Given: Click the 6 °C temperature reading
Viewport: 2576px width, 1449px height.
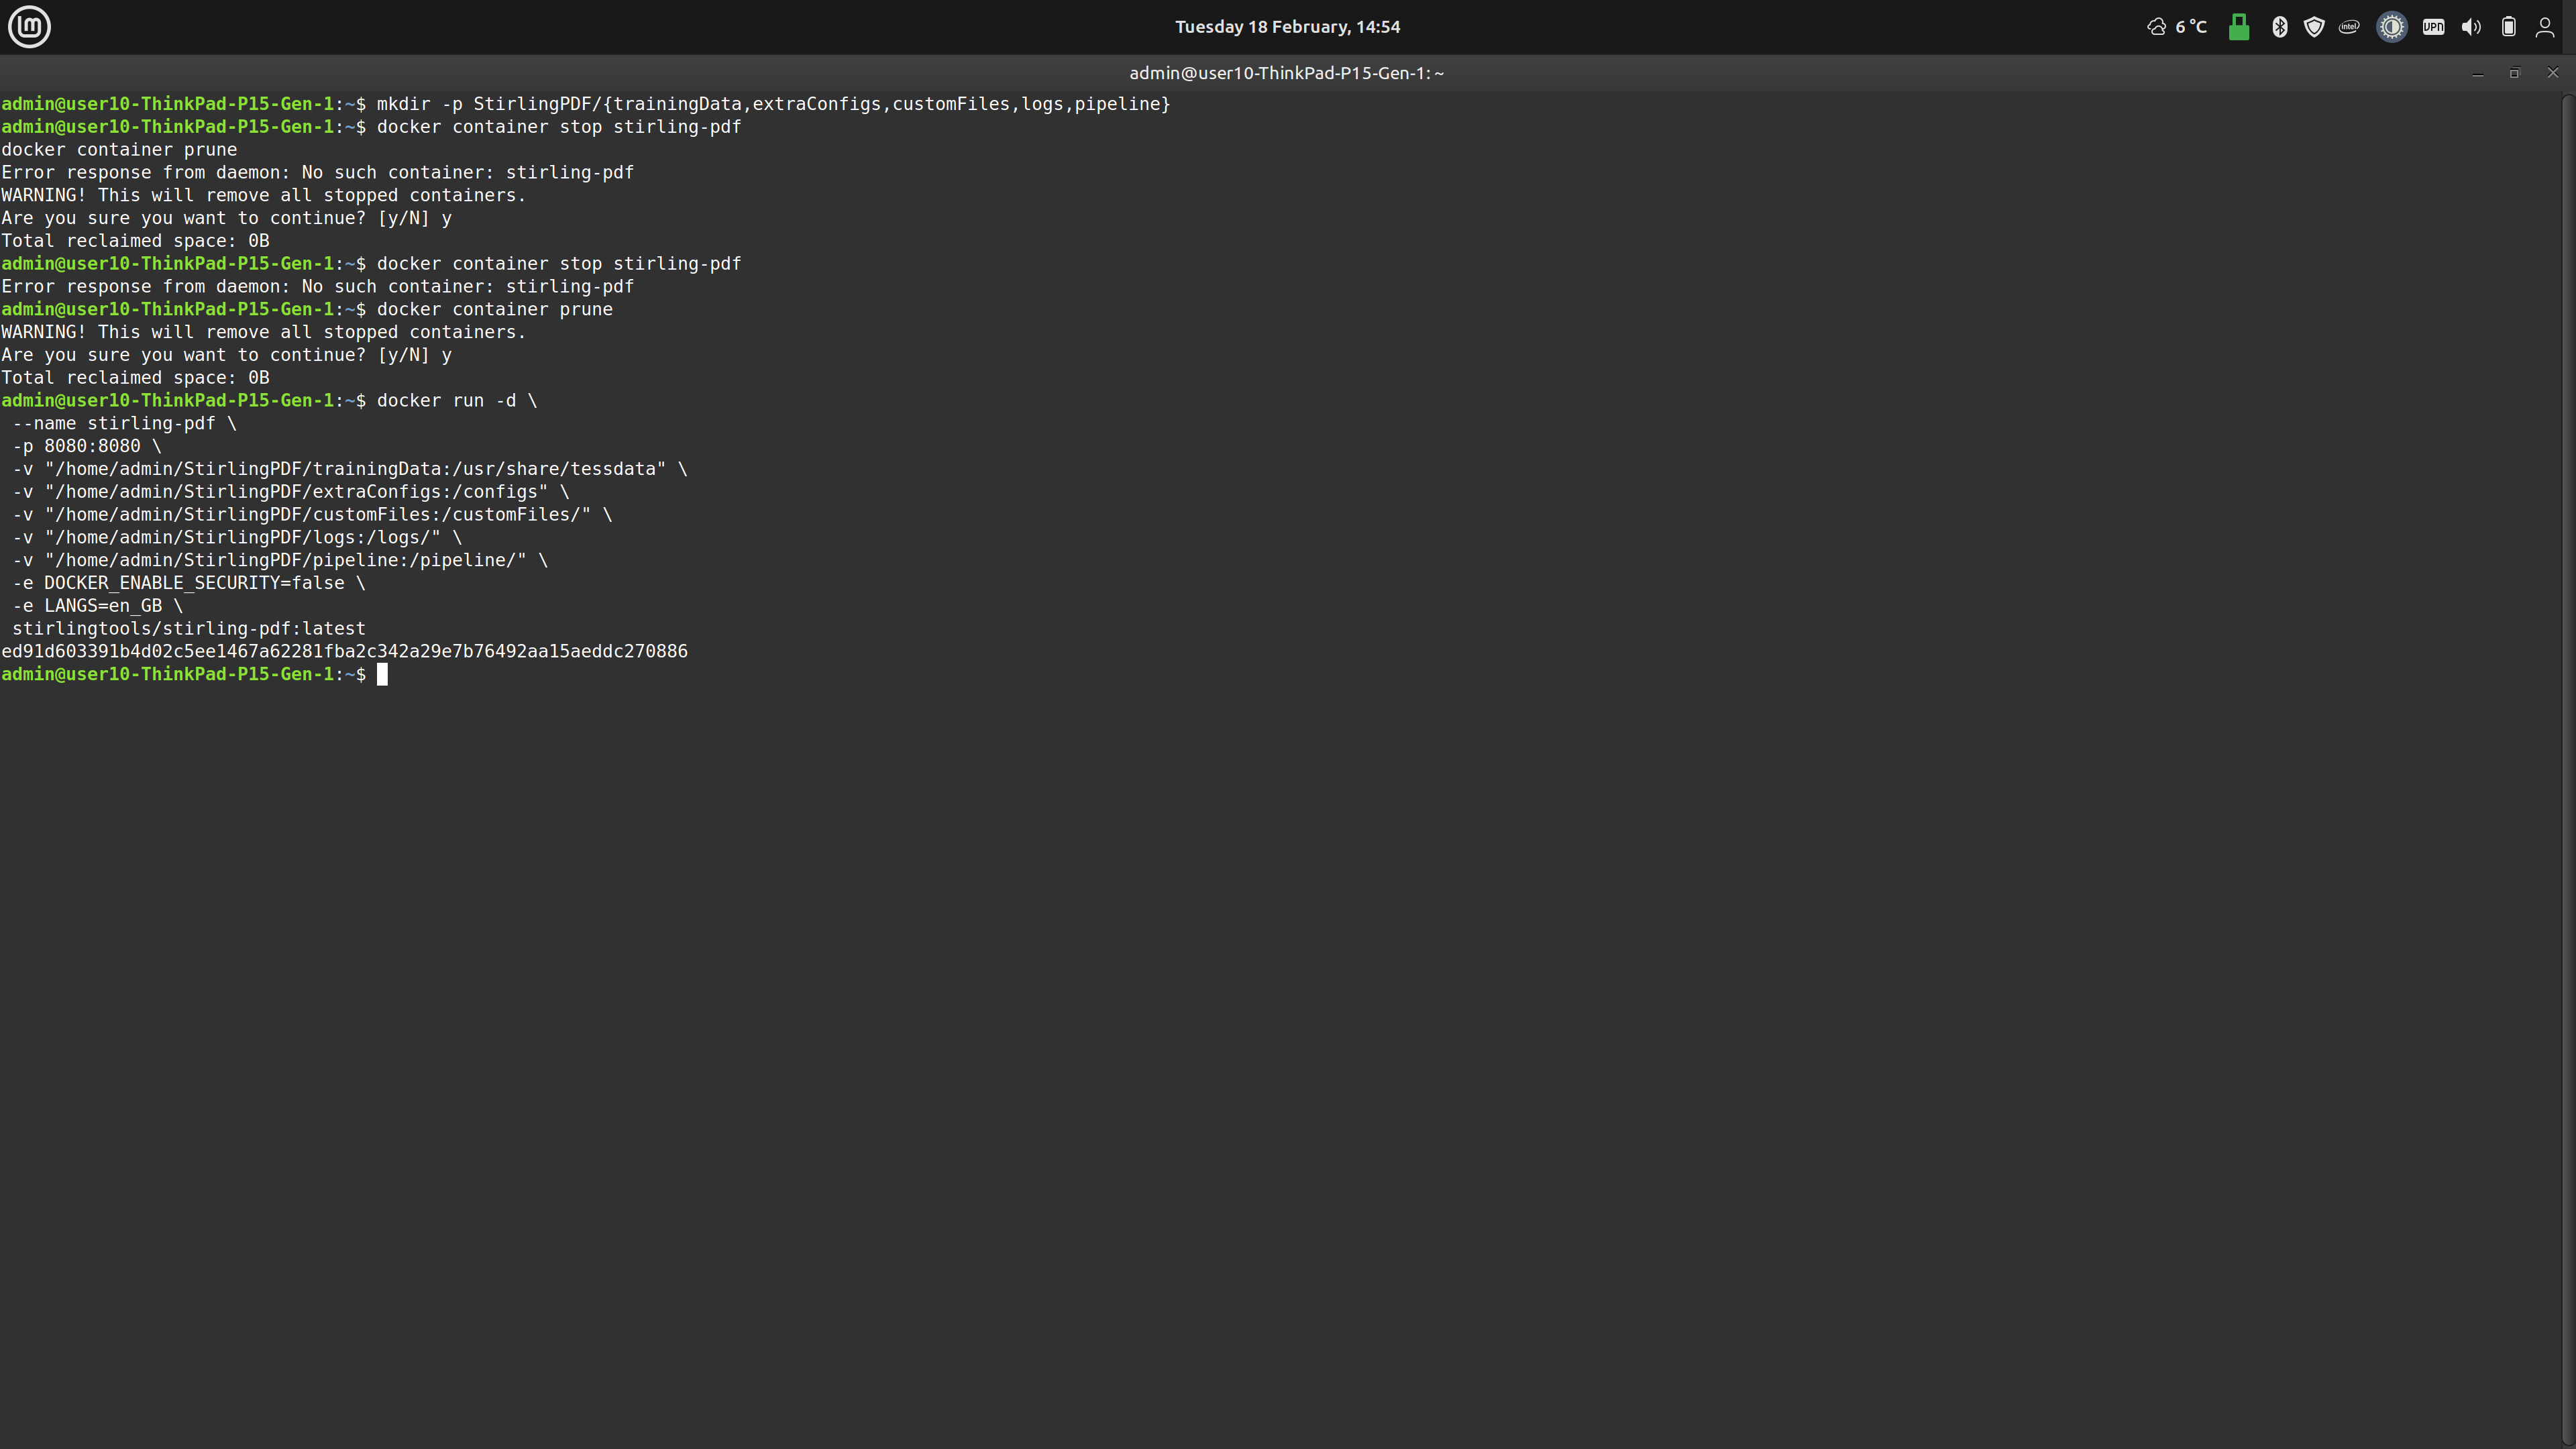Looking at the screenshot, I should coord(2191,27).
